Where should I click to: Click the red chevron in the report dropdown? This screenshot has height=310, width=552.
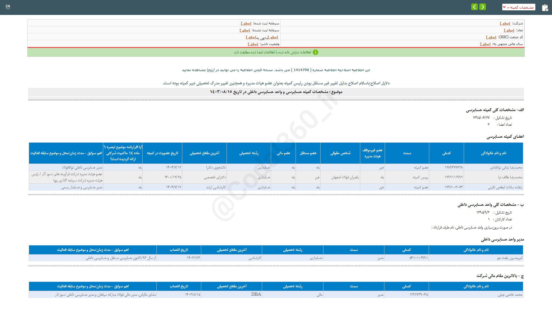(x=505, y=7)
